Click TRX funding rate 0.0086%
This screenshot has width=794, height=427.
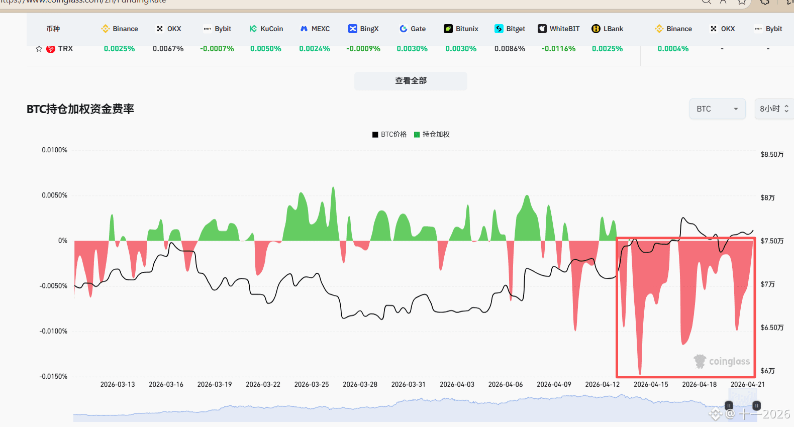coord(510,49)
